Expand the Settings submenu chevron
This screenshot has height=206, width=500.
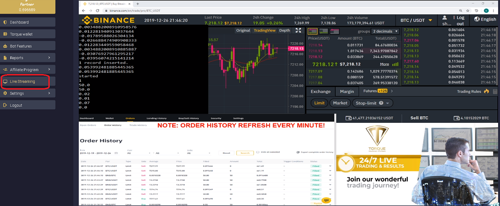click(49, 94)
